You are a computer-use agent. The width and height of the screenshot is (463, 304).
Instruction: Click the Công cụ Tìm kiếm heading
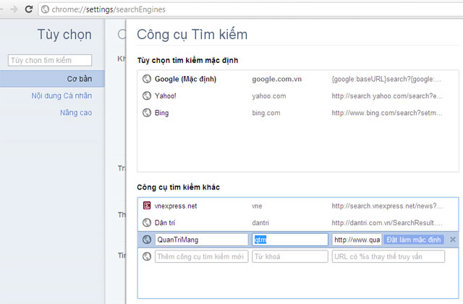tap(192, 35)
